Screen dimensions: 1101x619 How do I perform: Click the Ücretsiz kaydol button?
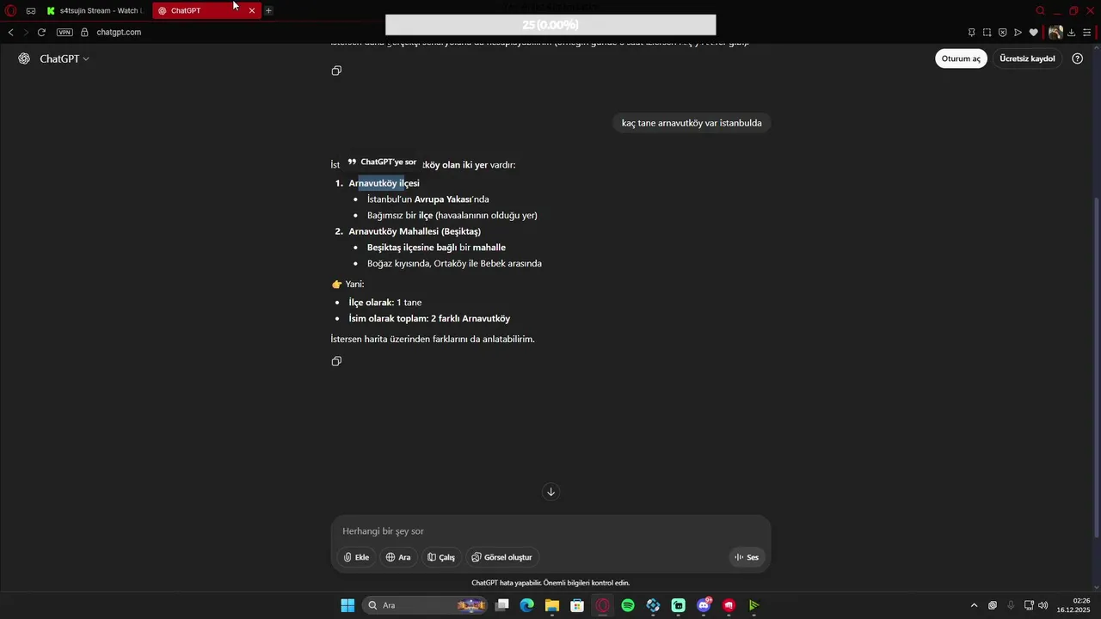[x=1027, y=58]
